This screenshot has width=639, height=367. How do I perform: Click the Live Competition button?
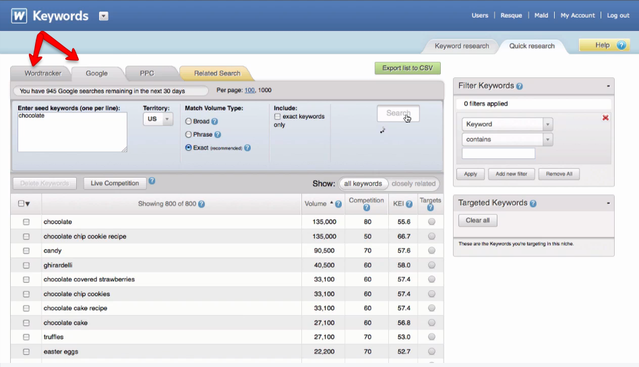(115, 183)
